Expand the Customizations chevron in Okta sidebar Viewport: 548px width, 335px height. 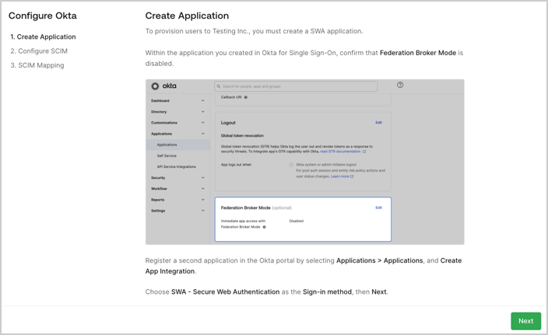coord(202,123)
